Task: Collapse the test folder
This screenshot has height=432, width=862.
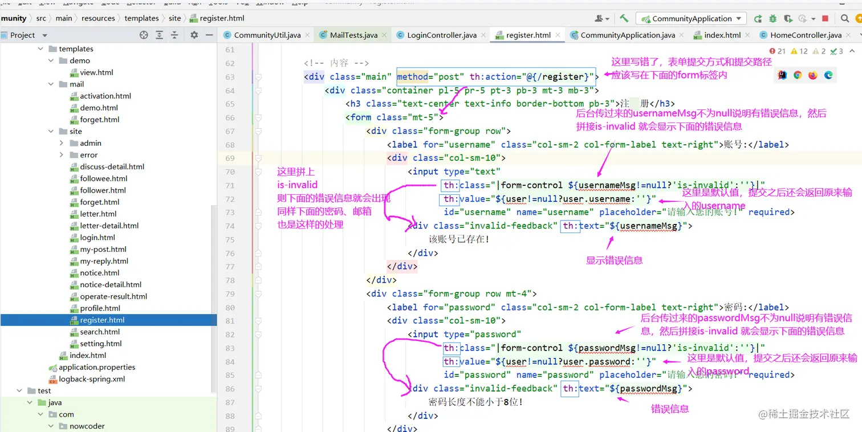Action: 20,390
